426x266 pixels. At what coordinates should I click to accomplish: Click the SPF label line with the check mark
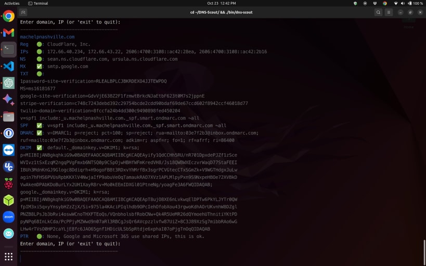click(x=123, y=125)
